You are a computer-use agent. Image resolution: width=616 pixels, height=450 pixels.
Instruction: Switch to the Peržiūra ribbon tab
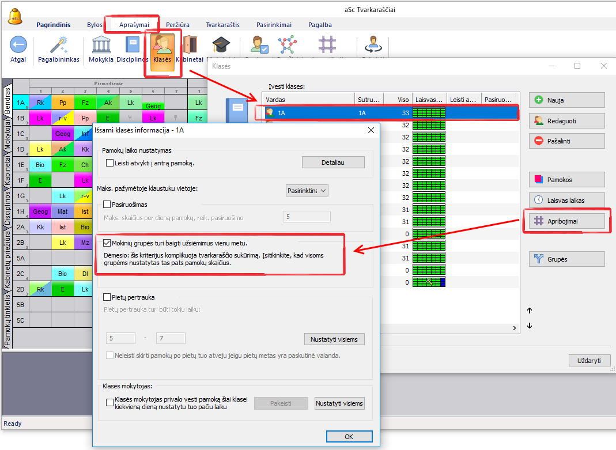pos(177,25)
